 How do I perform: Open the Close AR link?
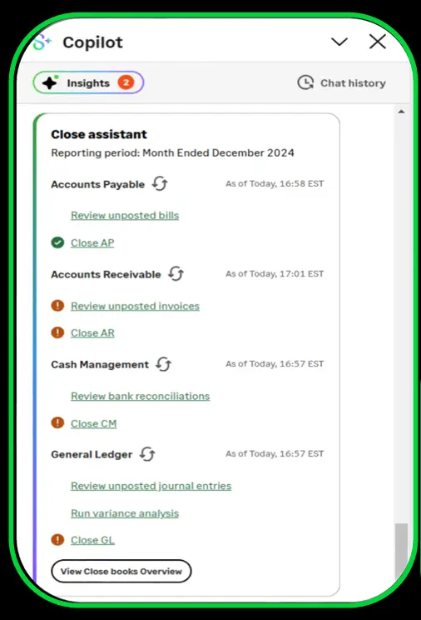click(93, 332)
